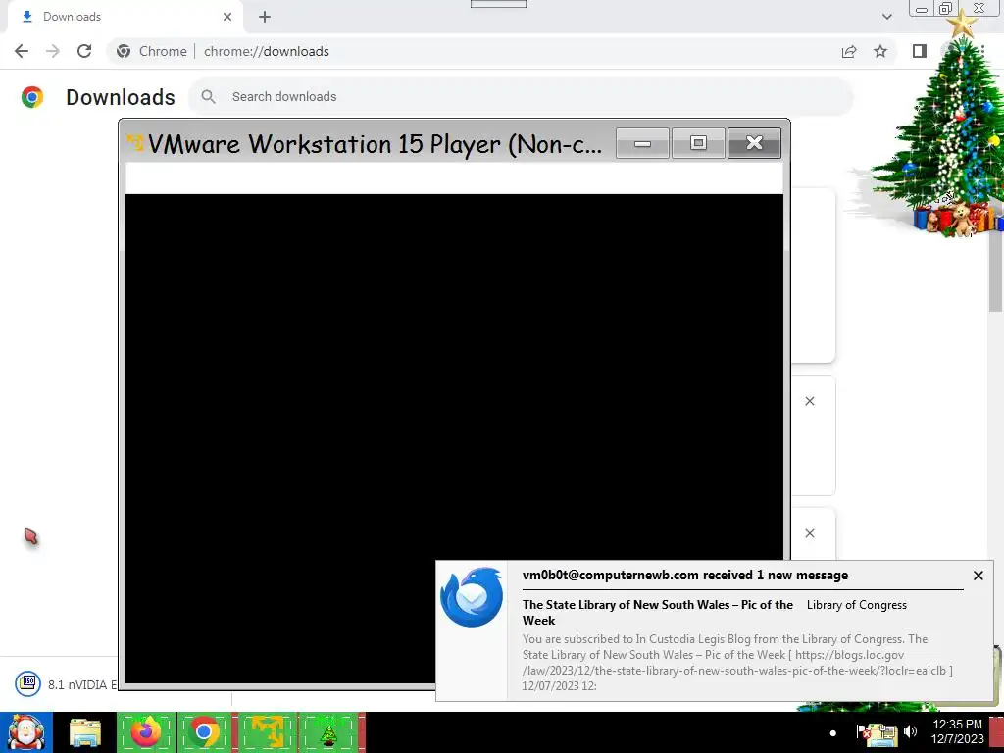The image size is (1004, 753).
Task: Remove the third download entry from the list
Action: [810, 533]
